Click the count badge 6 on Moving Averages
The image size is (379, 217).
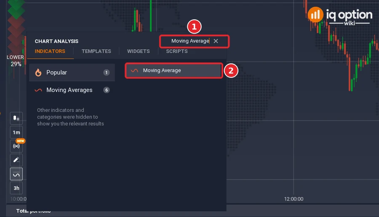point(107,90)
